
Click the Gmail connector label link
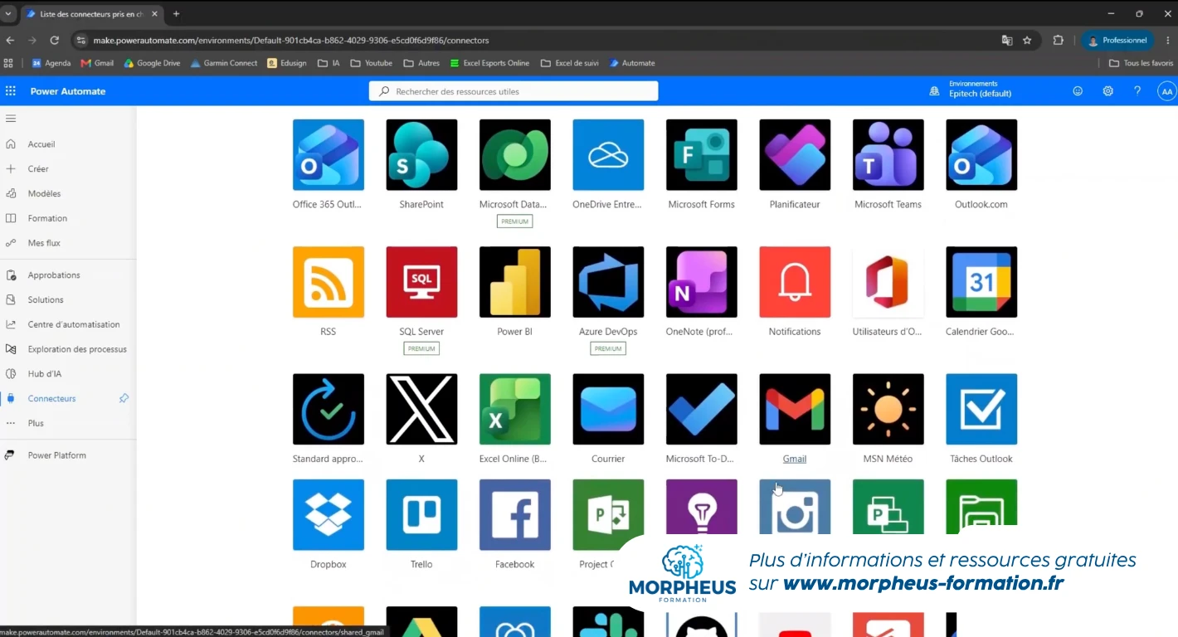tap(795, 459)
